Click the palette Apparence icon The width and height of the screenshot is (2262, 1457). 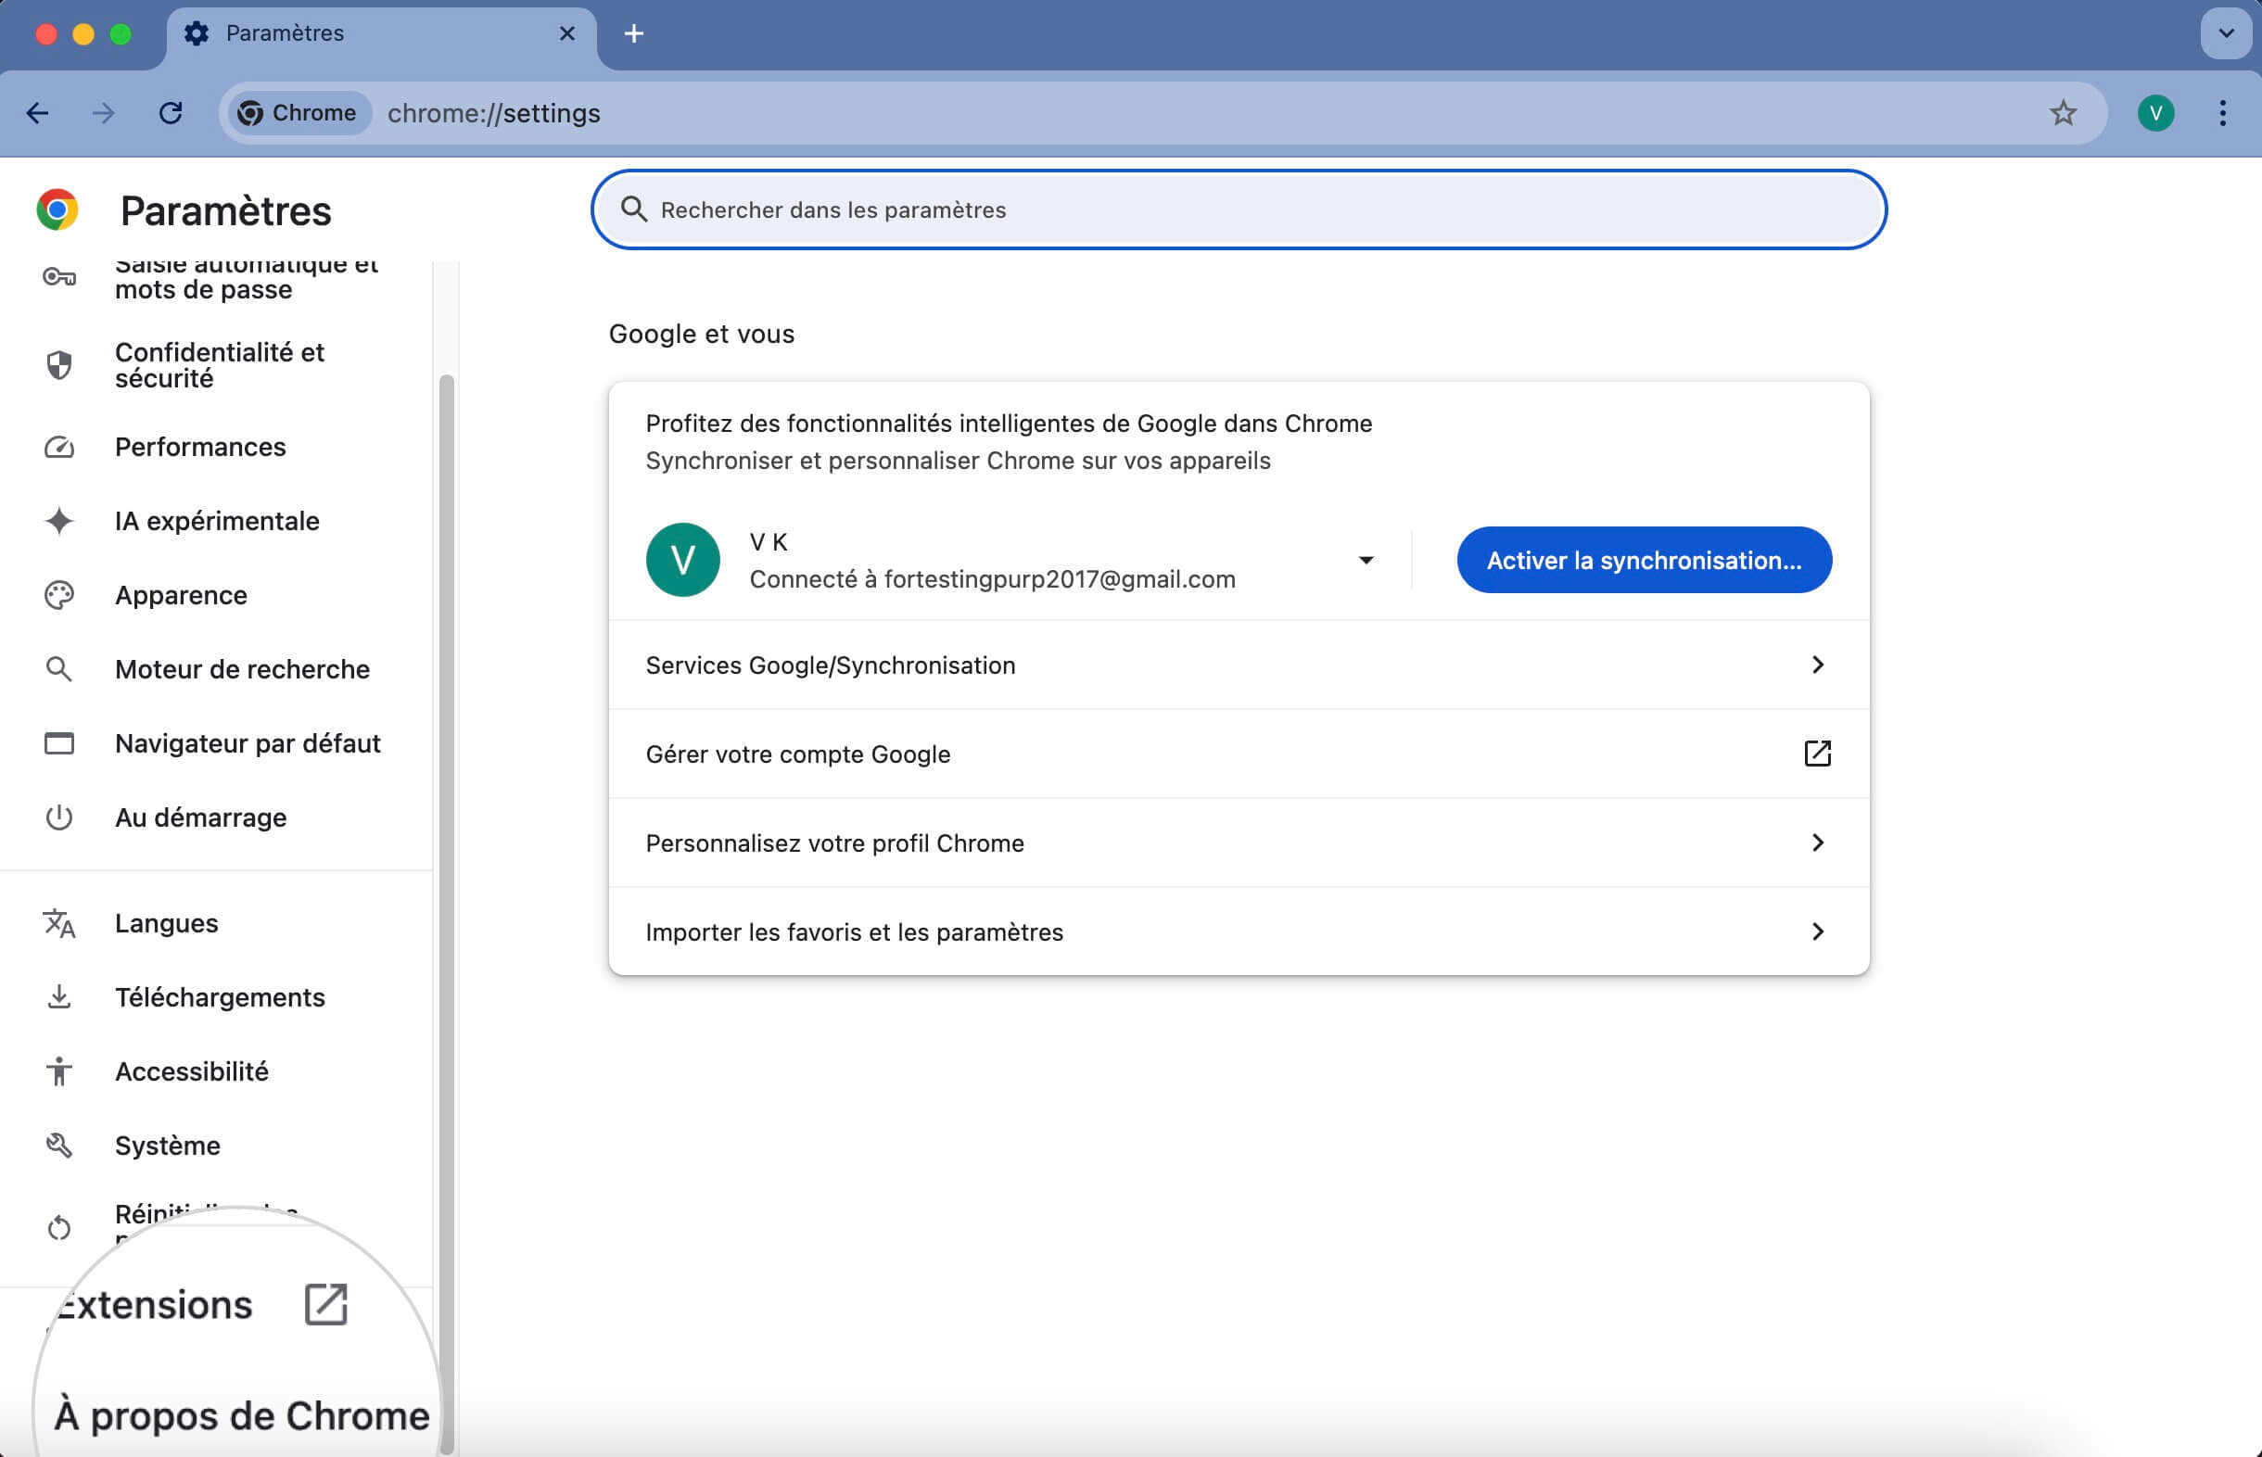[58, 595]
